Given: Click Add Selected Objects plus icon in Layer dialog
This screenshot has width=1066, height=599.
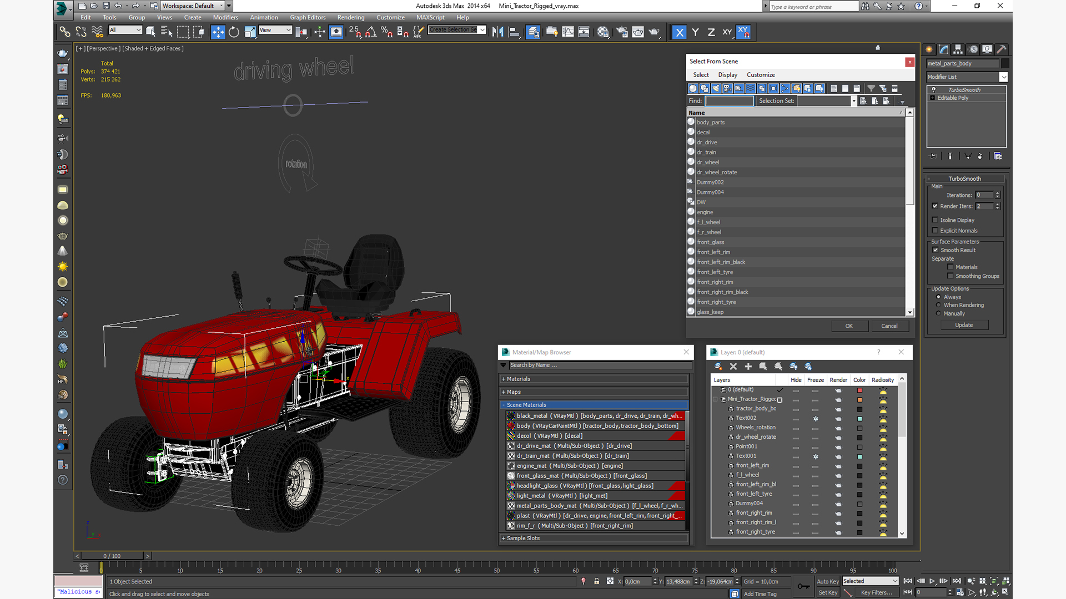Looking at the screenshot, I should tap(748, 367).
